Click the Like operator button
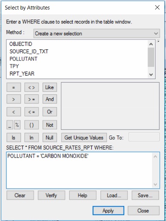The width and height of the screenshot is (166, 221). [50, 87]
